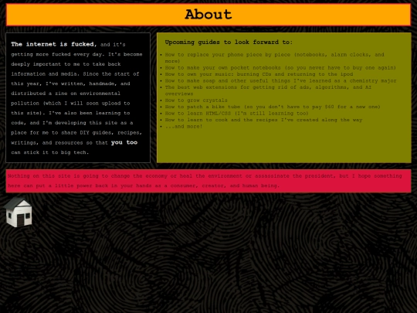The height and width of the screenshot is (313, 417).
Task: Click 'How to make your own pocket notebooks' item
Action: pos(280,67)
